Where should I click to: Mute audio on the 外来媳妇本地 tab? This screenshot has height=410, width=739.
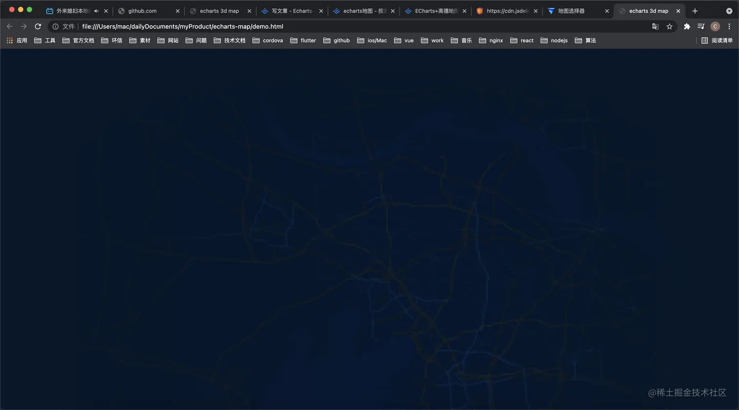(97, 11)
